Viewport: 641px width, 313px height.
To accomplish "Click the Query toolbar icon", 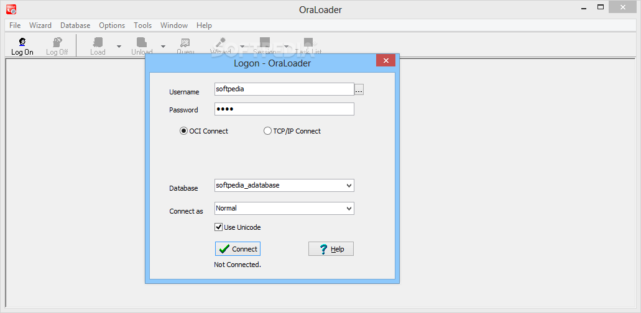I will [185, 46].
